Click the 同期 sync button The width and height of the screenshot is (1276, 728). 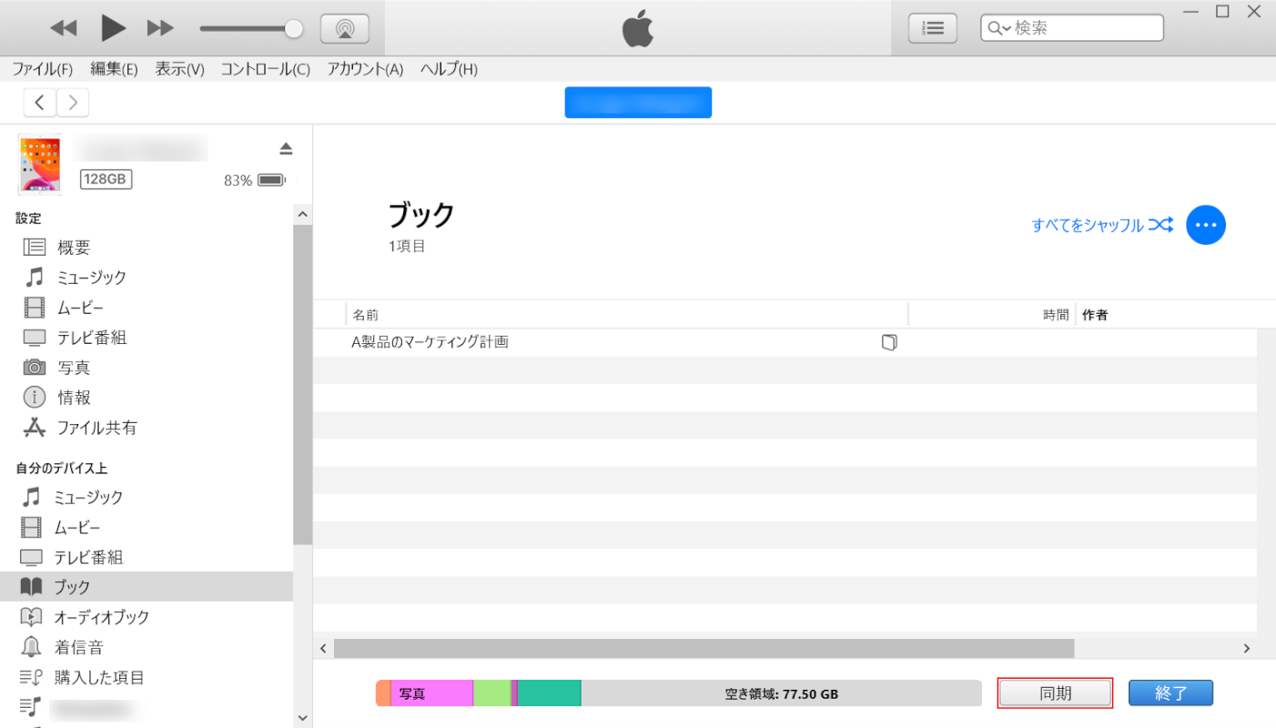(x=1056, y=693)
